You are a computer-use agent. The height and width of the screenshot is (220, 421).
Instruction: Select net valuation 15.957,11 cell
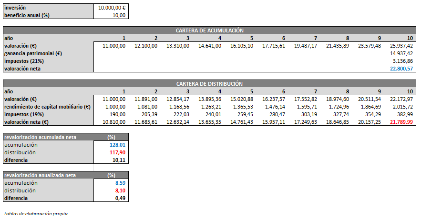pyautogui.click(x=274, y=122)
